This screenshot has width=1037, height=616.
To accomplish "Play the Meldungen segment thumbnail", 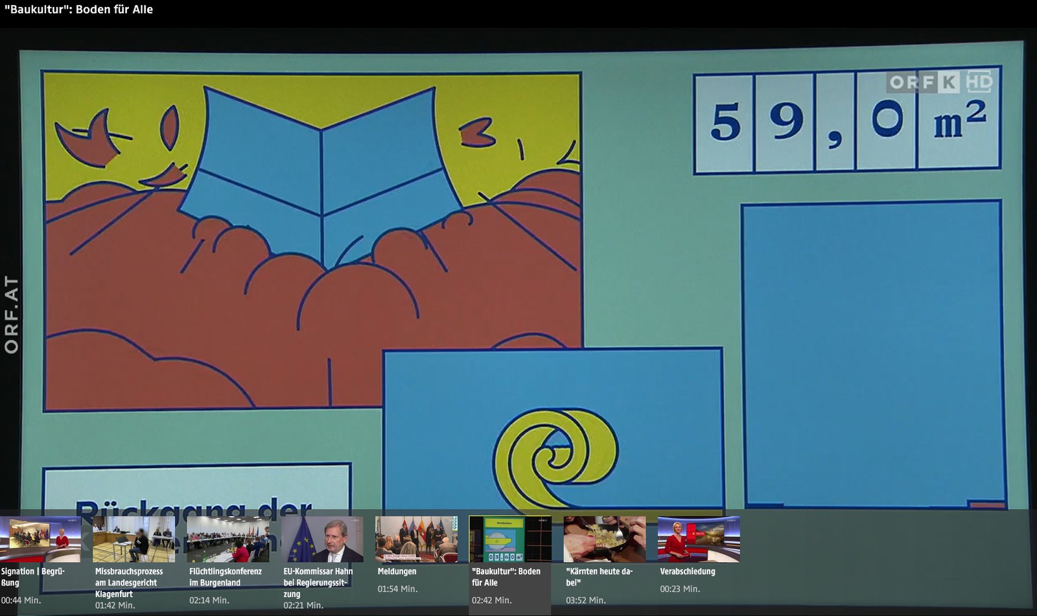I will 416,539.
